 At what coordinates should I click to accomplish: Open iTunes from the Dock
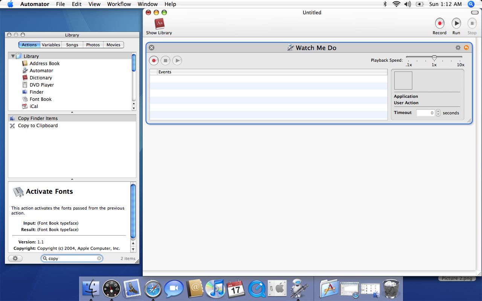(x=215, y=289)
